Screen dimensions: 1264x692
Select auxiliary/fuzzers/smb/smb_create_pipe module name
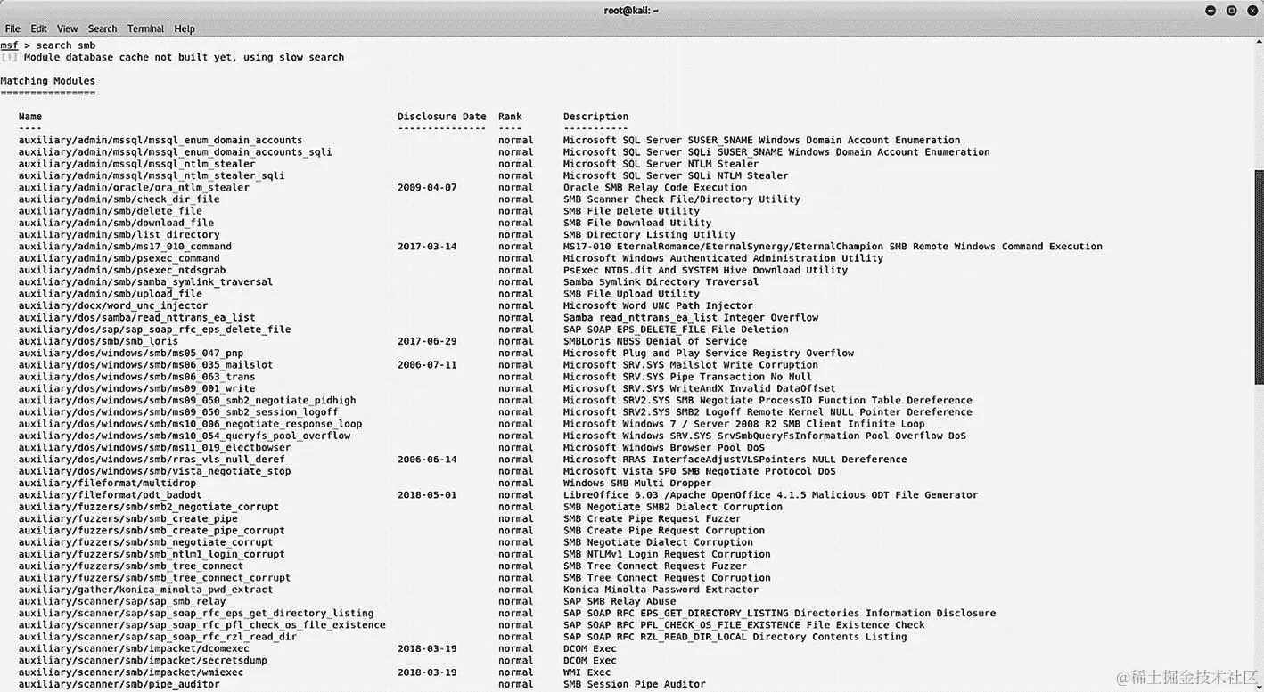pyautogui.click(x=128, y=518)
